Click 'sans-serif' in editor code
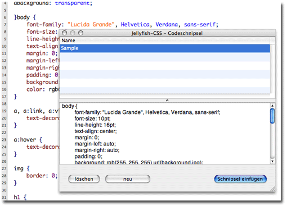This screenshot has height=205, width=287. 200,25
